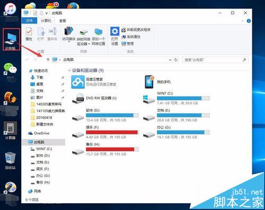Select 百度云管家 item
265x210 pixels.
94,82
